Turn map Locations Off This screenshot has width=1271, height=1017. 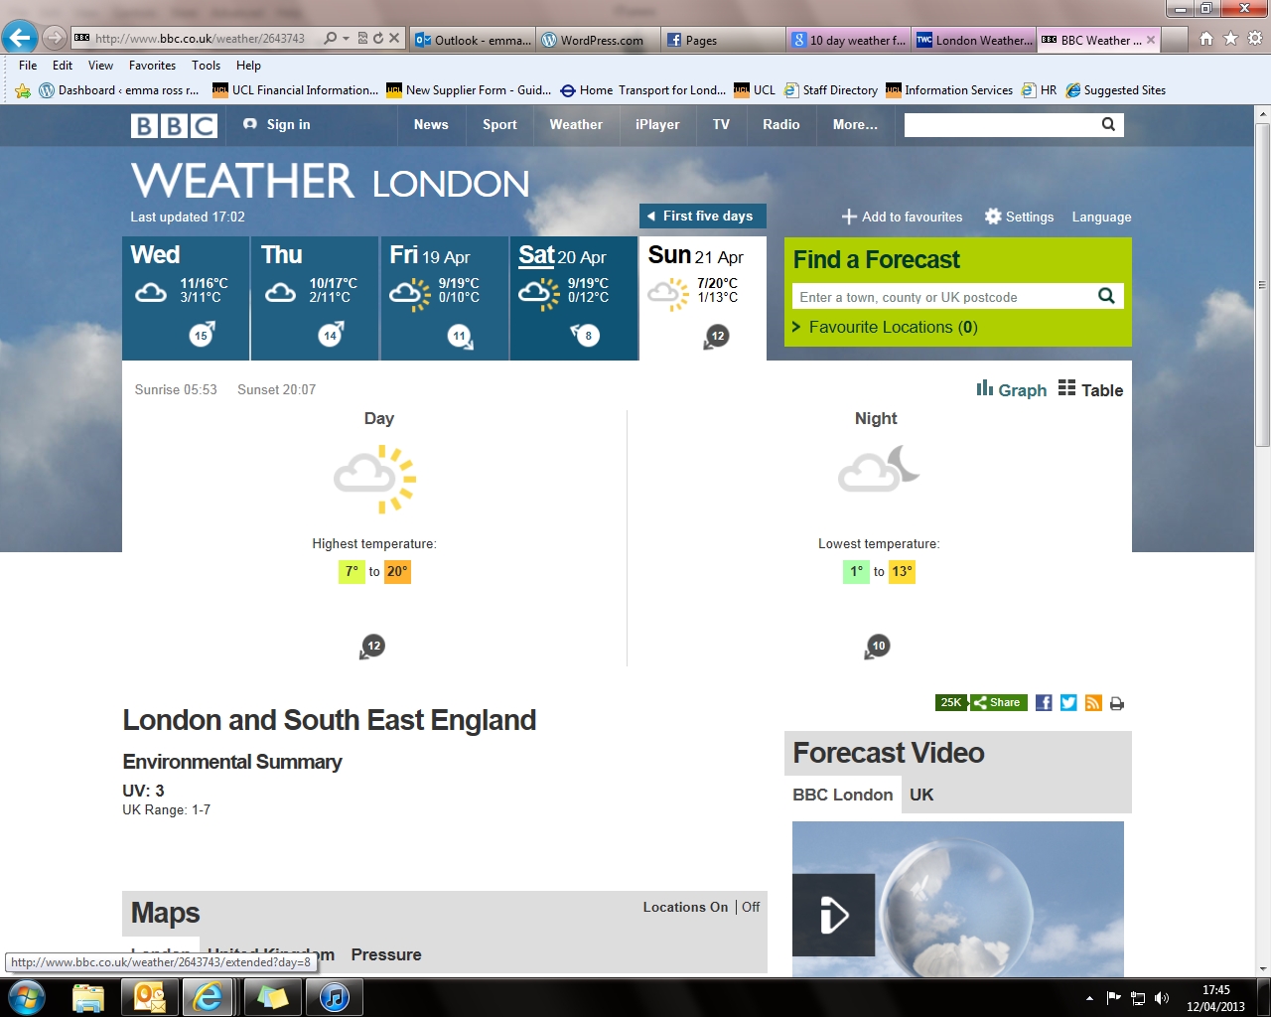(x=751, y=908)
